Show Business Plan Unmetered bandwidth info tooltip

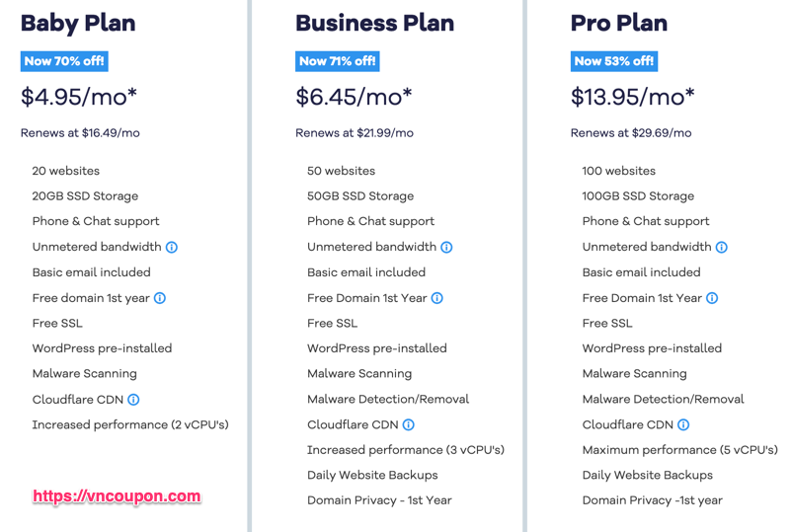(x=446, y=247)
